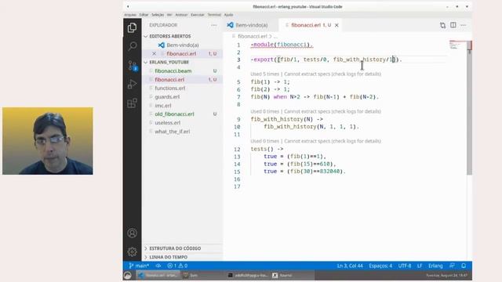The width and height of the screenshot is (502, 282).
Task: Click Ln 3, Col 44 status item
Action: pos(350,266)
